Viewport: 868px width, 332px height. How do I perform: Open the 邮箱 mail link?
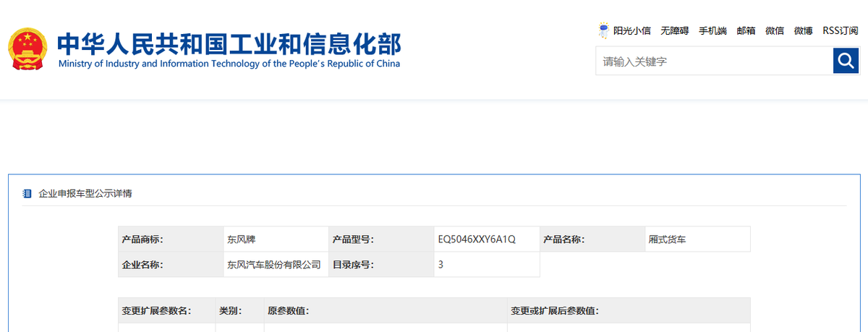(746, 31)
